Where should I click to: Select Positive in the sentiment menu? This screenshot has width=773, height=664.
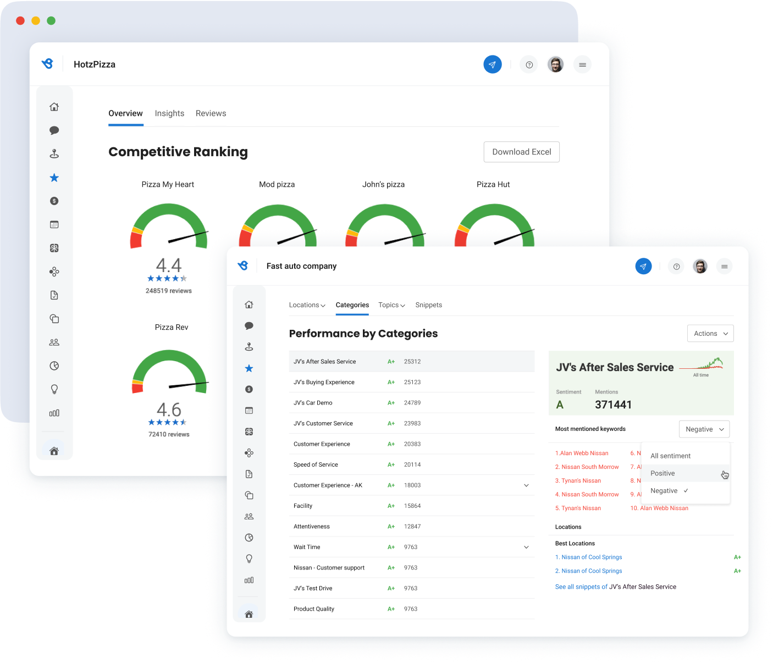coord(662,473)
